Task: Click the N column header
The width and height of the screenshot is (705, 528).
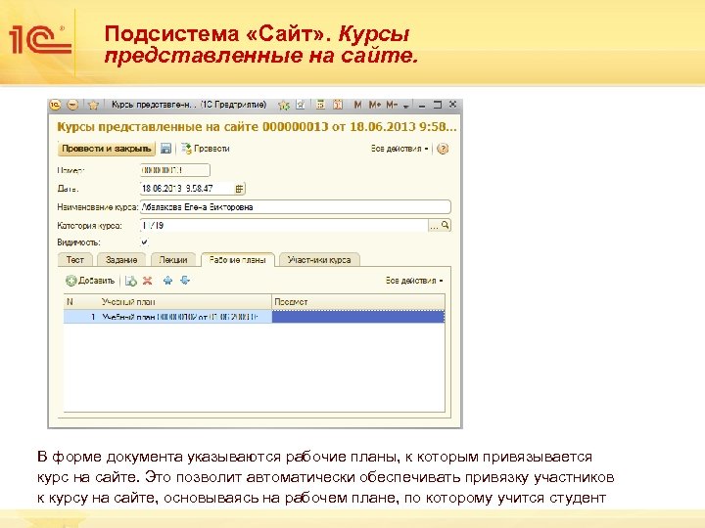Action: (81, 302)
